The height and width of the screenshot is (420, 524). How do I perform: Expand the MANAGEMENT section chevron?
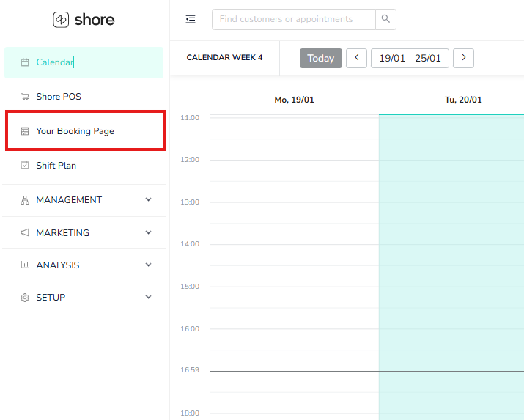coord(149,200)
